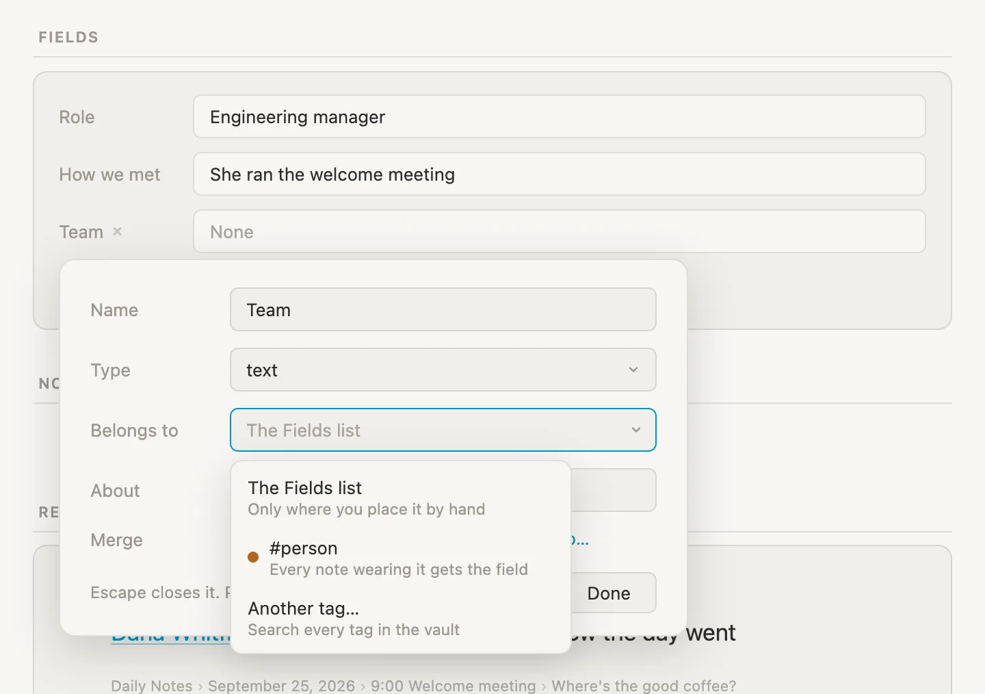This screenshot has height=694, width=985.
Task: Open Daily Notes breadcrumb
Action: [x=152, y=686]
